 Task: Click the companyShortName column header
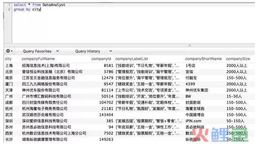click(203, 59)
